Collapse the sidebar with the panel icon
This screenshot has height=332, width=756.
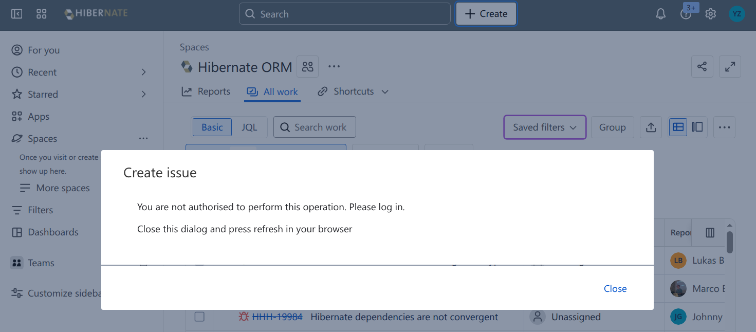17,14
